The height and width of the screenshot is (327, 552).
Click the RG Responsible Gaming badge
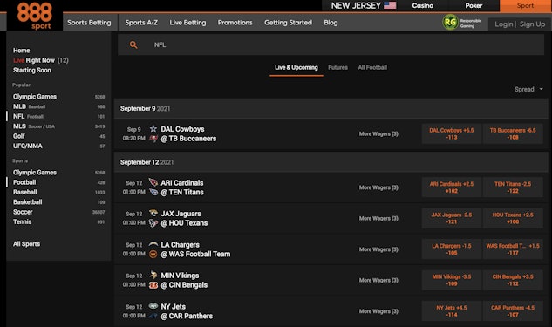[x=462, y=23]
